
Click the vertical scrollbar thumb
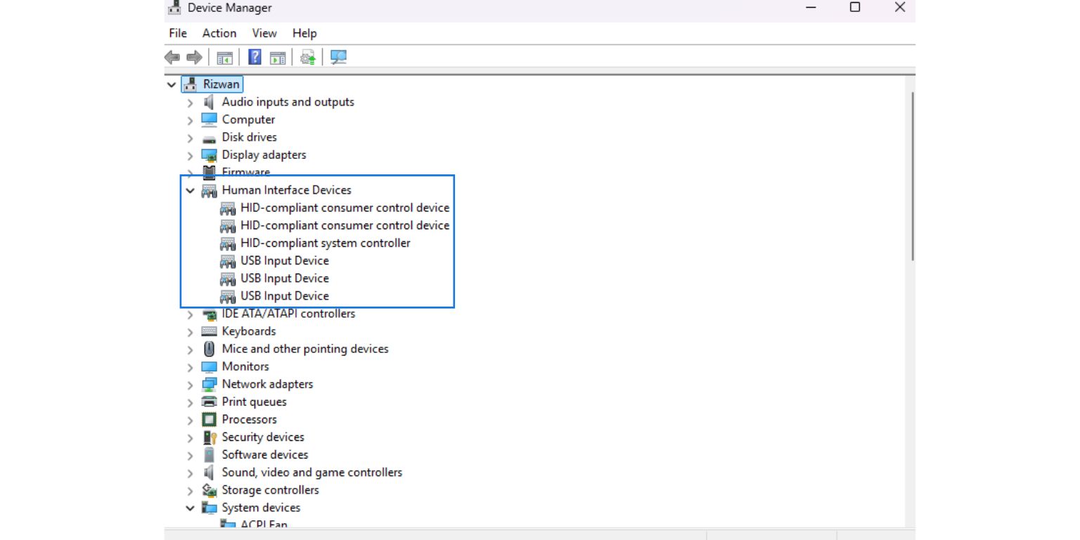tap(912, 176)
